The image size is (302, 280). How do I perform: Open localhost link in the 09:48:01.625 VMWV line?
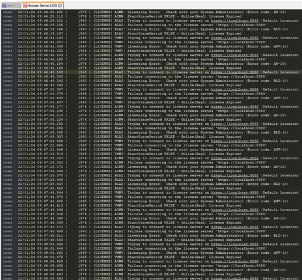[235, 244]
